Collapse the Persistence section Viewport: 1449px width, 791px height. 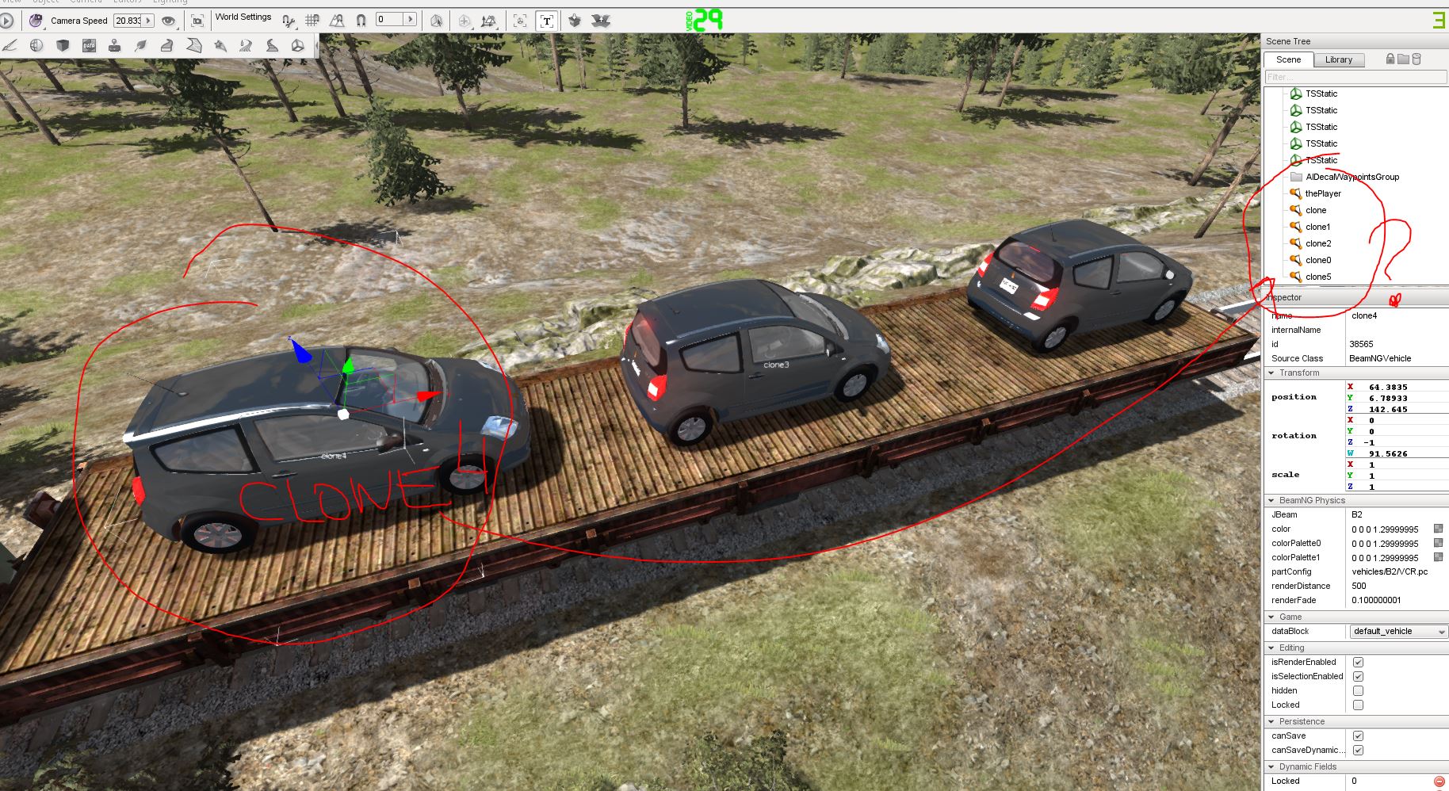[x=1271, y=721]
